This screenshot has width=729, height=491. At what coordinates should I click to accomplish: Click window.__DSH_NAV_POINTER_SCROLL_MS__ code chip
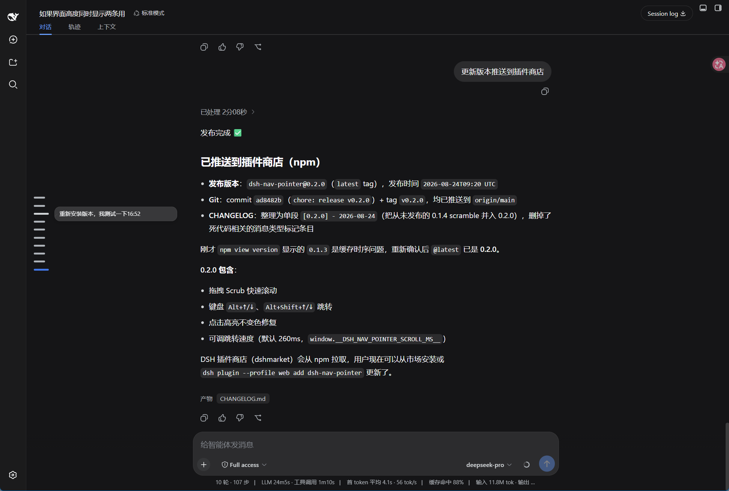[x=375, y=339]
